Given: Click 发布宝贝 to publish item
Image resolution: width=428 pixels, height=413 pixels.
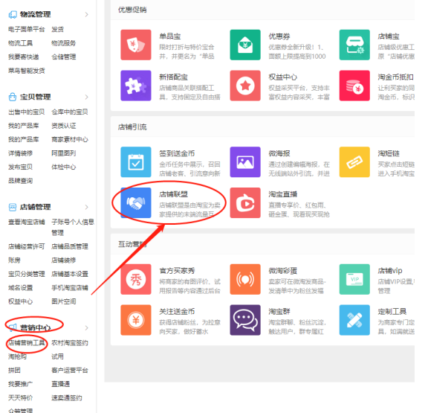Looking at the screenshot, I should pos(21,167).
